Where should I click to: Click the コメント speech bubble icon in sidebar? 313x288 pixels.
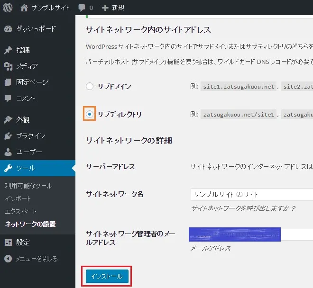pyautogui.click(x=8, y=99)
